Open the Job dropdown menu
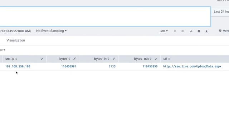229x129 pixels. click(x=164, y=31)
